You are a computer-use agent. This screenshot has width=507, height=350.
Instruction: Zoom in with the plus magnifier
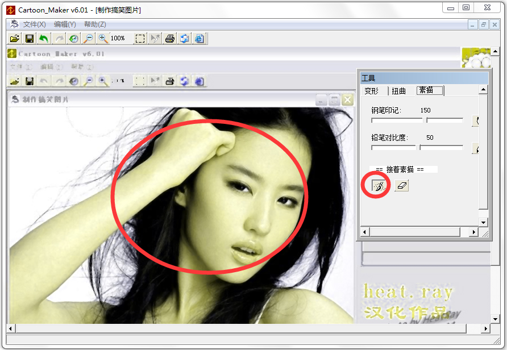click(x=103, y=39)
